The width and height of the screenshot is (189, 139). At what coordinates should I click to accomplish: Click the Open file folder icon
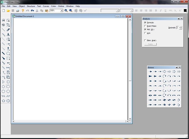8,11
